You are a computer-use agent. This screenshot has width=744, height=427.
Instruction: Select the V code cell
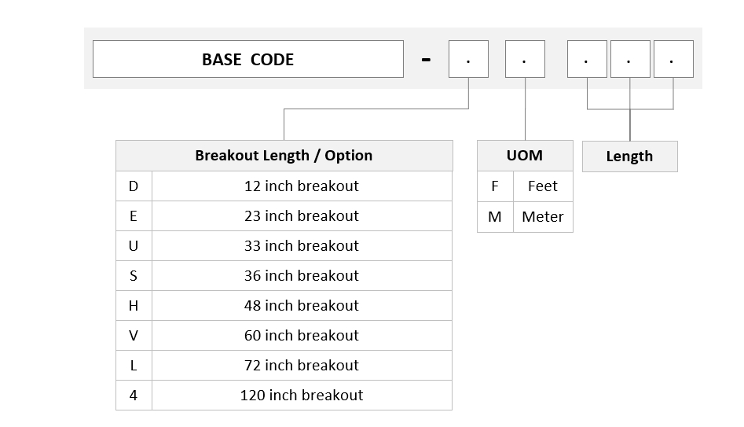[134, 335]
